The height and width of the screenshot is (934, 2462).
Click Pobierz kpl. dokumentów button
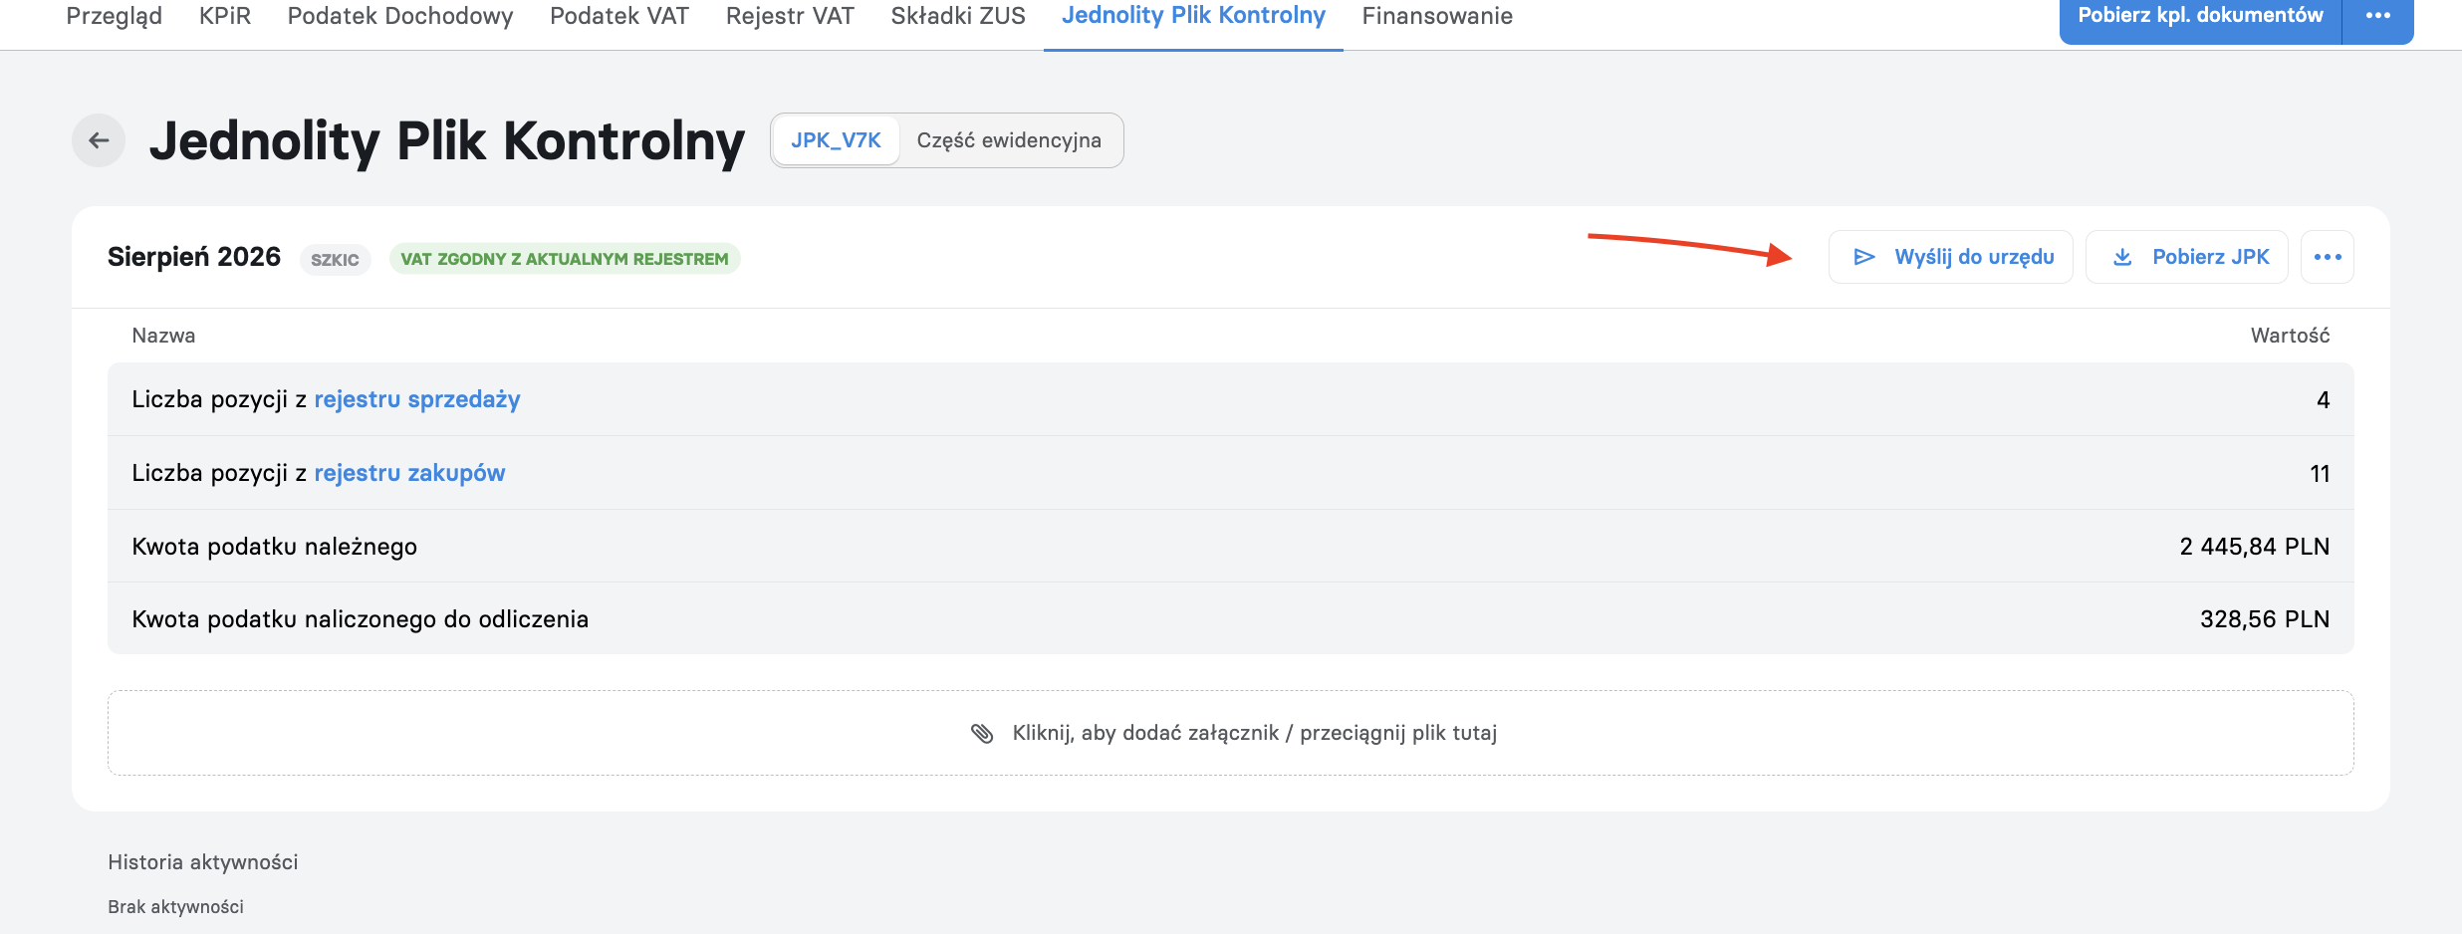point(2200,16)
